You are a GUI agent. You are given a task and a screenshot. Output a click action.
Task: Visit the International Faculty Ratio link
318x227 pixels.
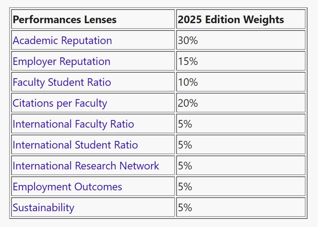73,124
